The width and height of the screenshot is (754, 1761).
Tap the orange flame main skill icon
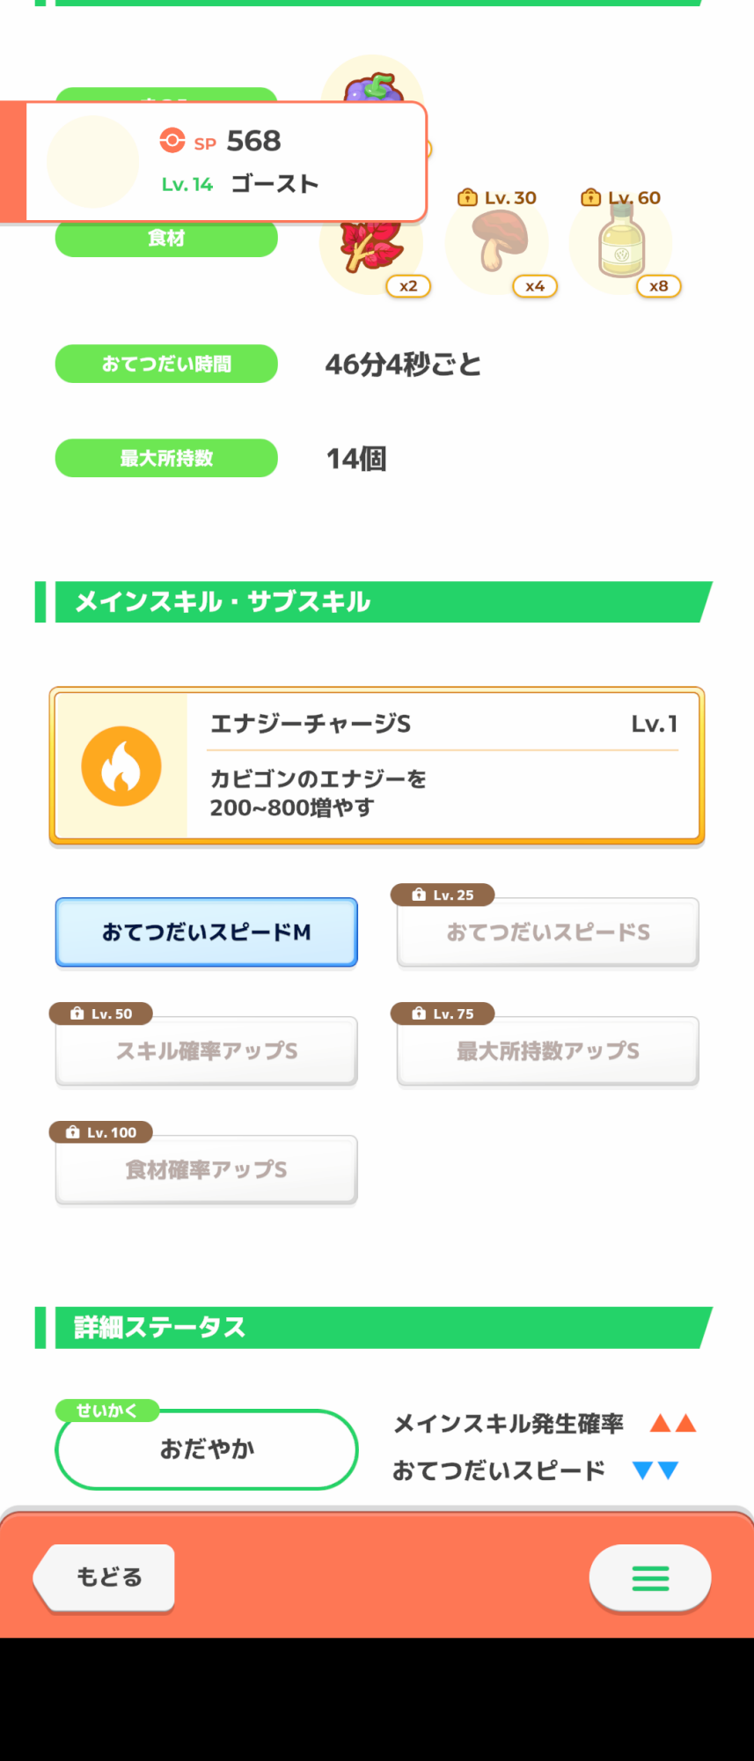click(x=121, y=766)
